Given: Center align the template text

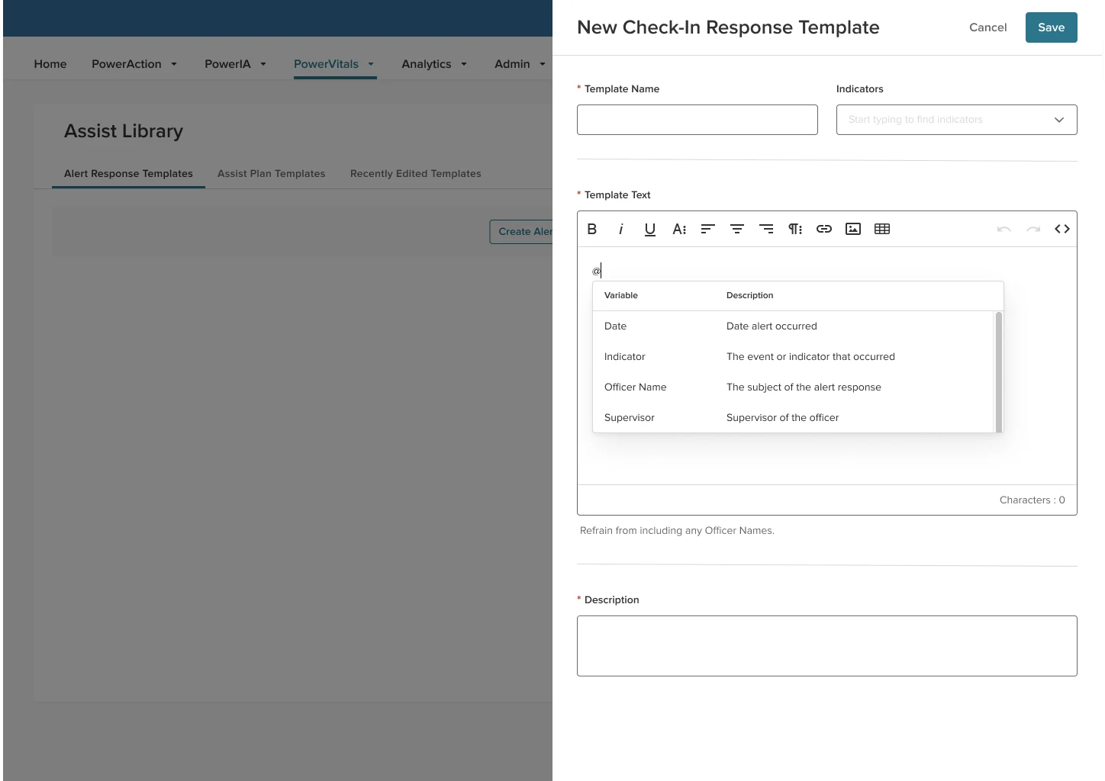Looking at the screenshot, I should tap(737, 229).
